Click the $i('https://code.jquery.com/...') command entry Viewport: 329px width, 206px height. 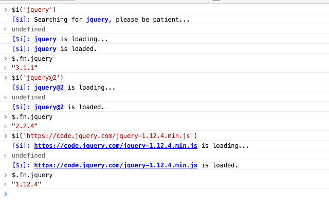click(x=104, y=136)
